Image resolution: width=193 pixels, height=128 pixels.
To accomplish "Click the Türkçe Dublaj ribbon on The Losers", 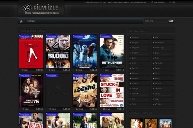I will coord(79,76).
